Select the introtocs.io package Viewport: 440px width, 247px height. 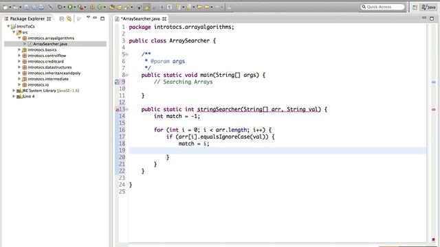(x=38, y=85)
